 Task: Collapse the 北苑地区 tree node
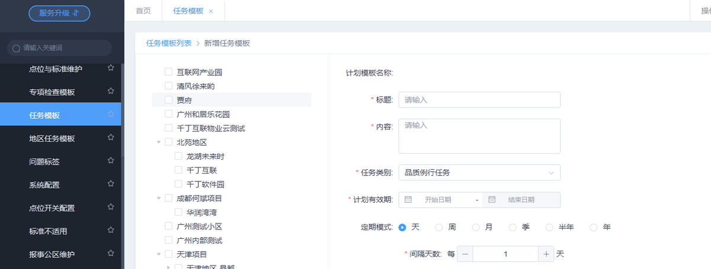[x=158, y=142]
